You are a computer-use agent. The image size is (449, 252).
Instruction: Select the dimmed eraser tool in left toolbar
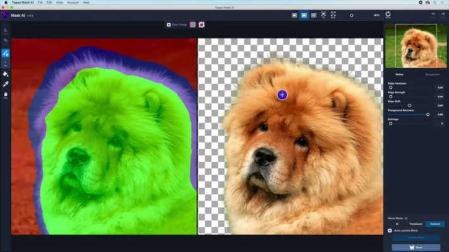tap(6, 42)
